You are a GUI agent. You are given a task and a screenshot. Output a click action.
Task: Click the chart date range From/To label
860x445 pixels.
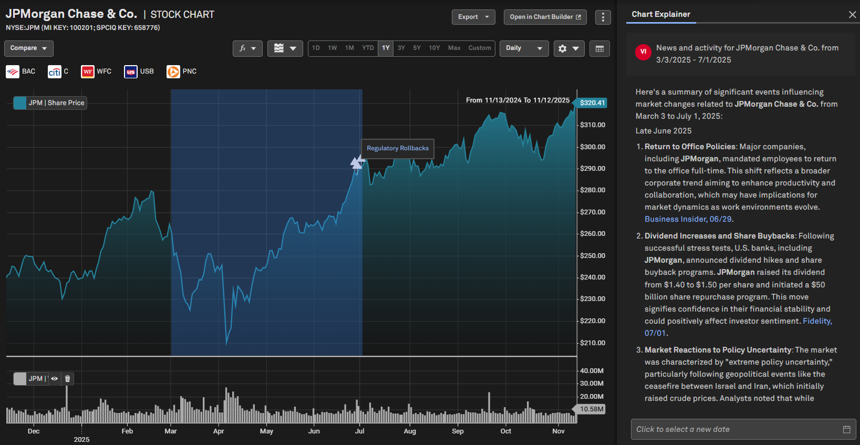[x=518, y=100]
